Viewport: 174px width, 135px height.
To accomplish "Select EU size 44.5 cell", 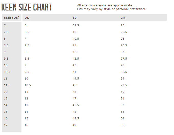I will pyautogui.click(x=76, y=78).
